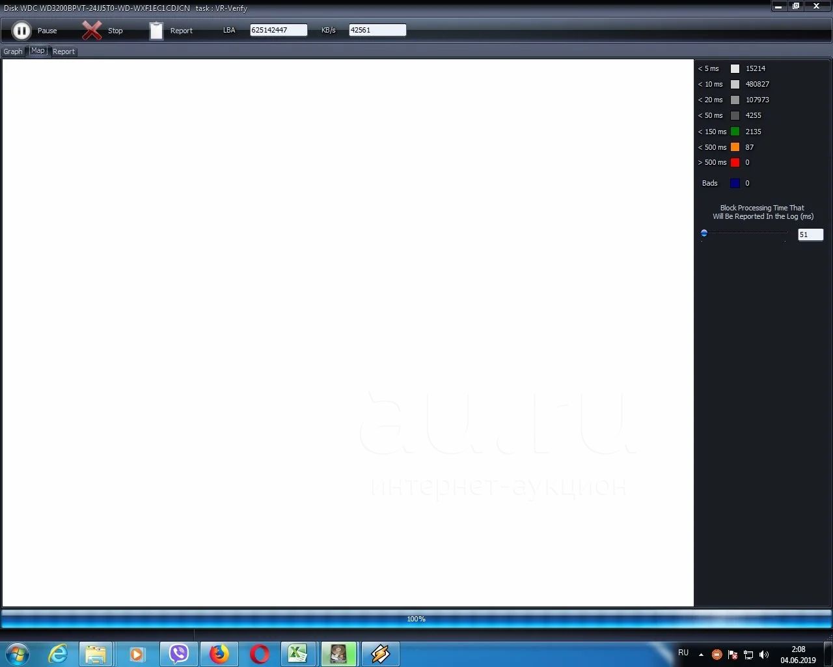Click the green < 150 ms swatch
This screenshot has height=667, width=833.
point(735,132)
